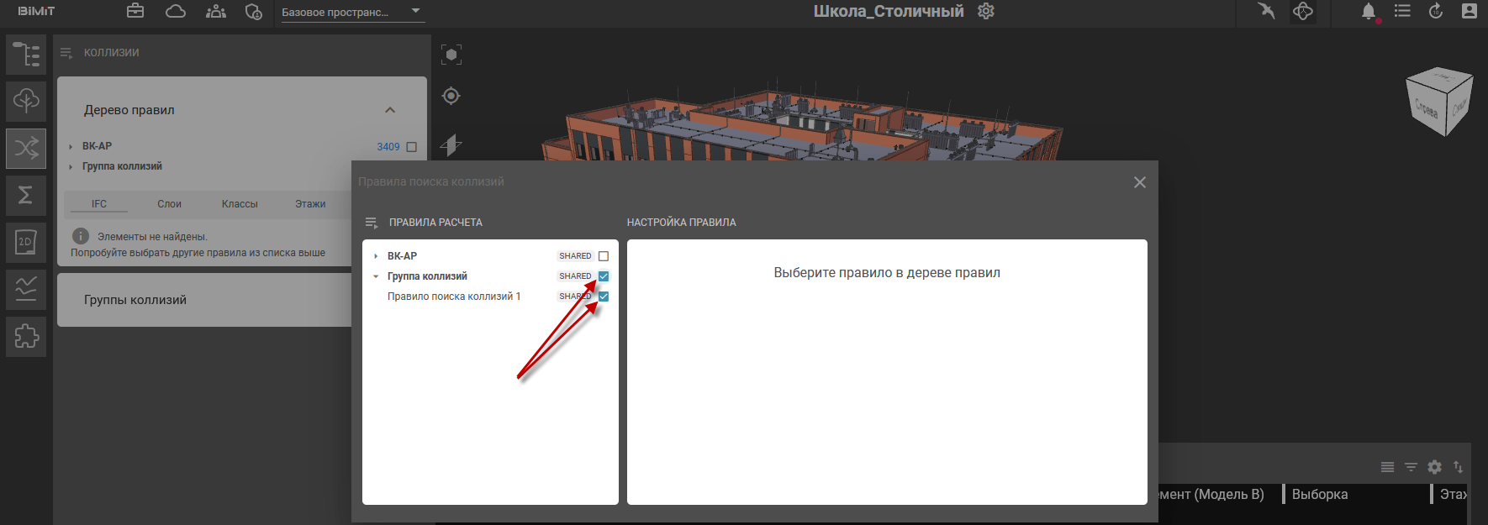
Task: Switch to the Слои tab
Action: [169, 204]
